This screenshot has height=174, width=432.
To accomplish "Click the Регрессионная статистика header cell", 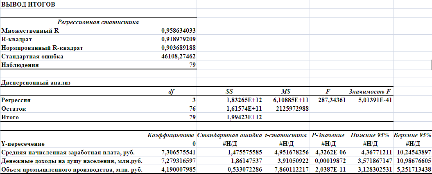I will [x=98, y=22].
